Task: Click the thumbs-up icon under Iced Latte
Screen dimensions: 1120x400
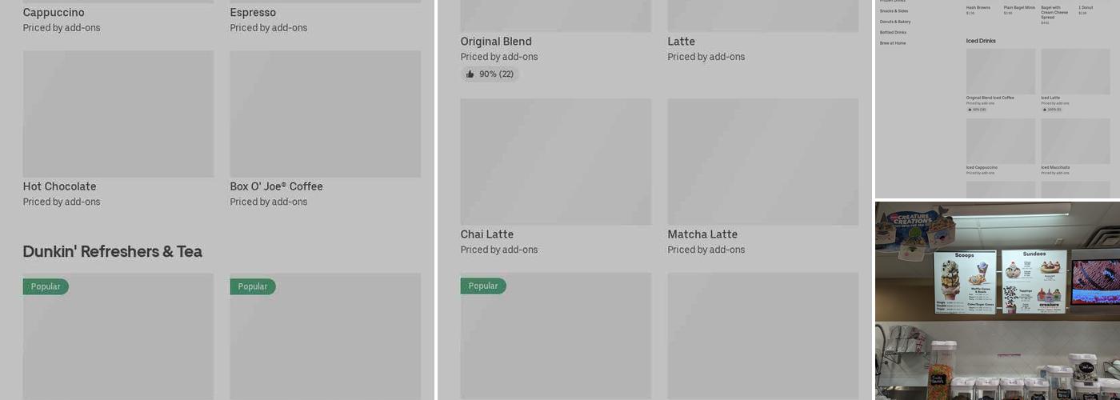Action: (x=1044, y=110)
